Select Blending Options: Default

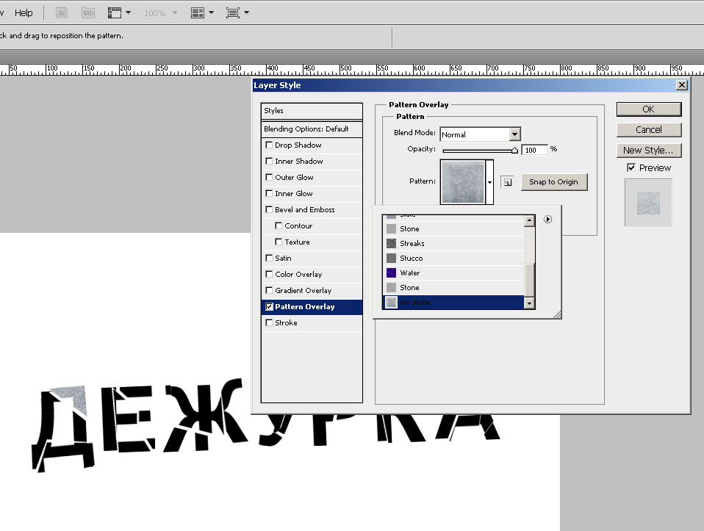click(x=312, y=129)
